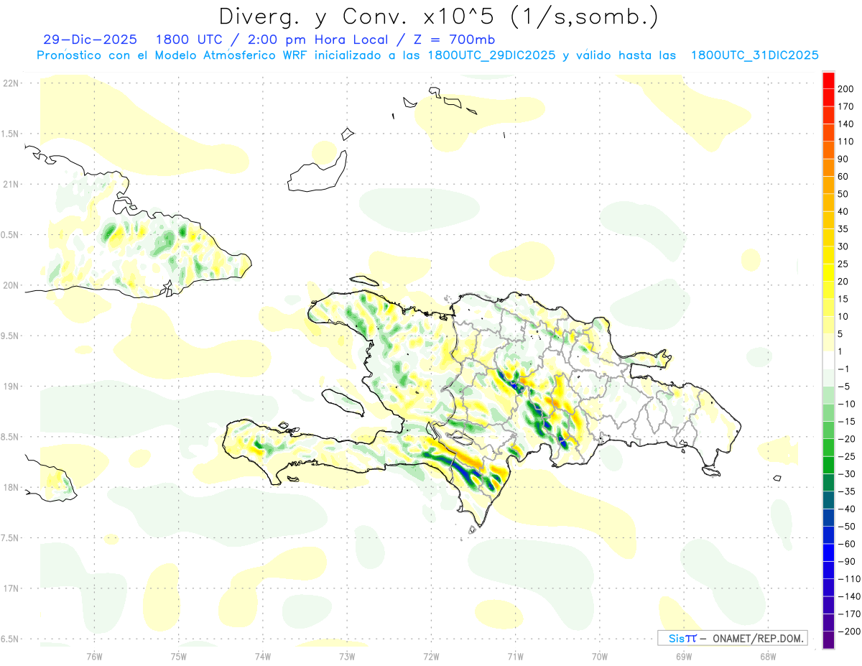The image size is (862, 666).
Task: Pick the green swatch between -20 and -25
Action: tap(828, 448)
